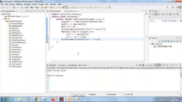The image size is (182, 102).
Task: Click the New file toolbar icon
Action: pyautogui.click(x=2, y=8)
